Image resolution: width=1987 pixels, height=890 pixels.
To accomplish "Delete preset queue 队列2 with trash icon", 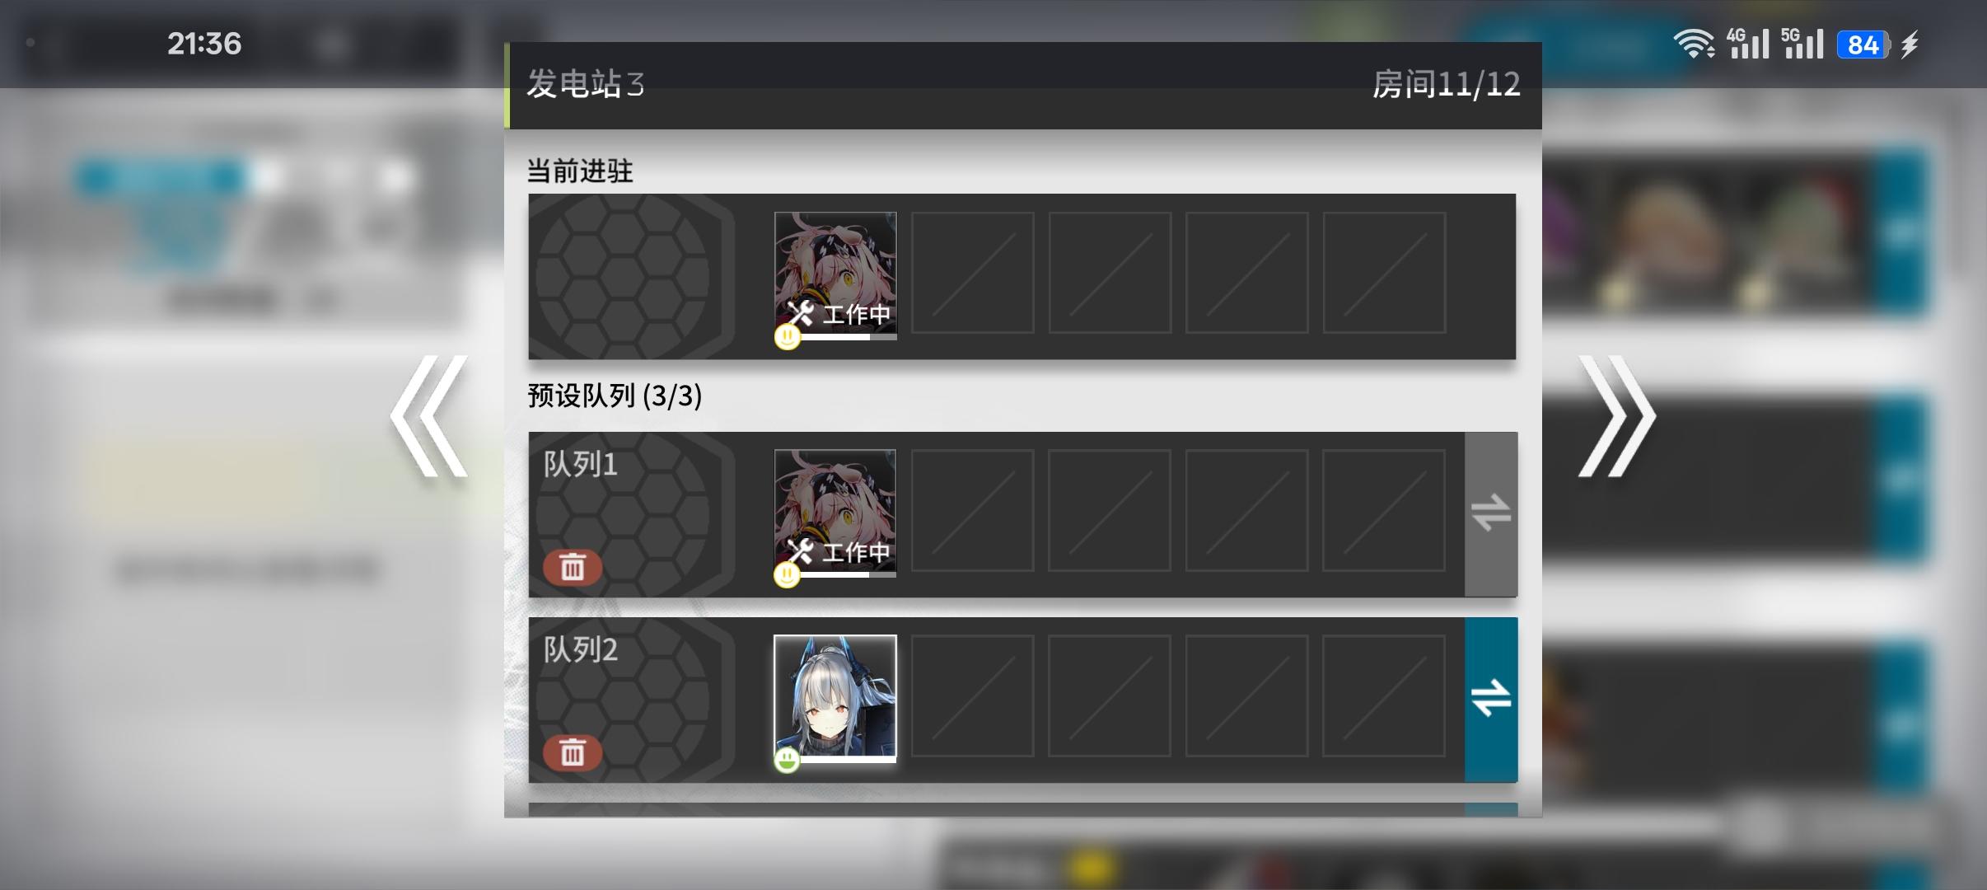I will coord(572,752).
